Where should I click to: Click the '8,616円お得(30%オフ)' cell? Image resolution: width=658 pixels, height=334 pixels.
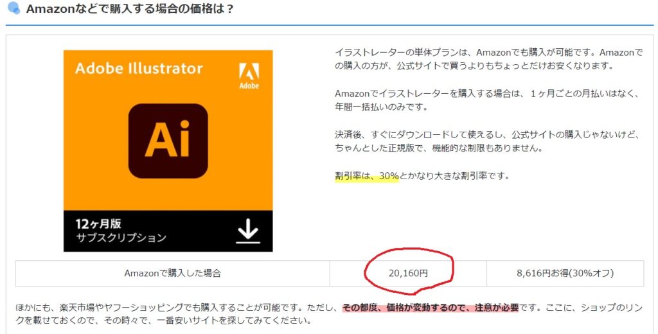tap(565, 273)
